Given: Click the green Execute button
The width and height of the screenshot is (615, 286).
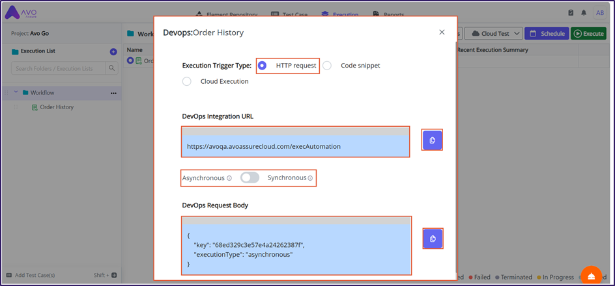Looking at the screenshot, I should coord(588,34).
